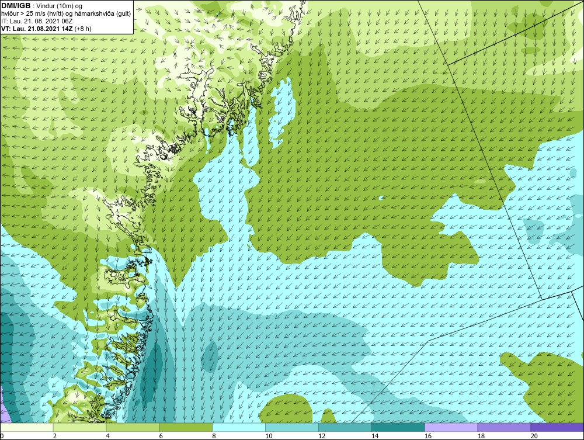
Task: Click the legend label '18'
Action: (481, 436)
